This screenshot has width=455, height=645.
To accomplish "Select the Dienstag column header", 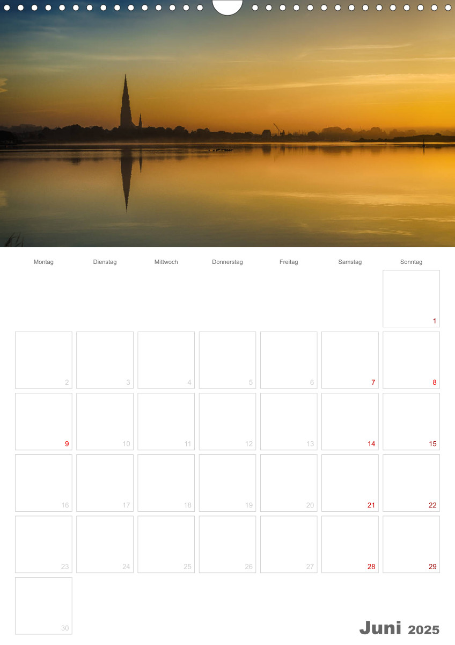I will pos(105,262).
